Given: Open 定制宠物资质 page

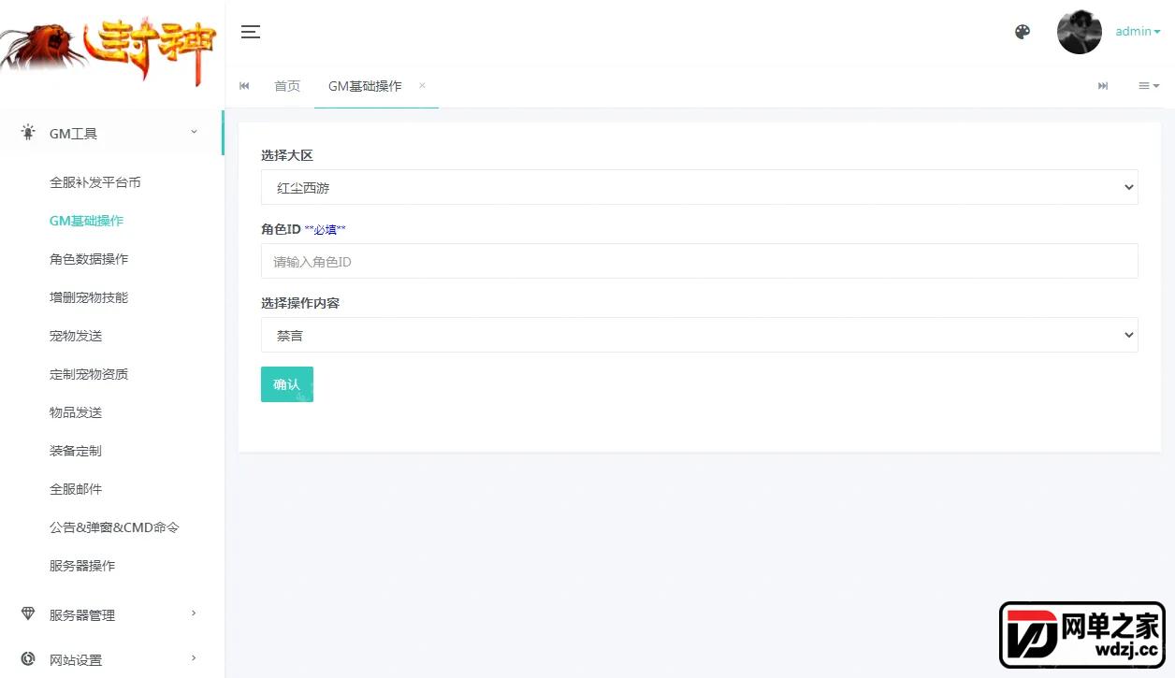Looking at the screenshot, I should pyautogui.click(x=89, y=374).
